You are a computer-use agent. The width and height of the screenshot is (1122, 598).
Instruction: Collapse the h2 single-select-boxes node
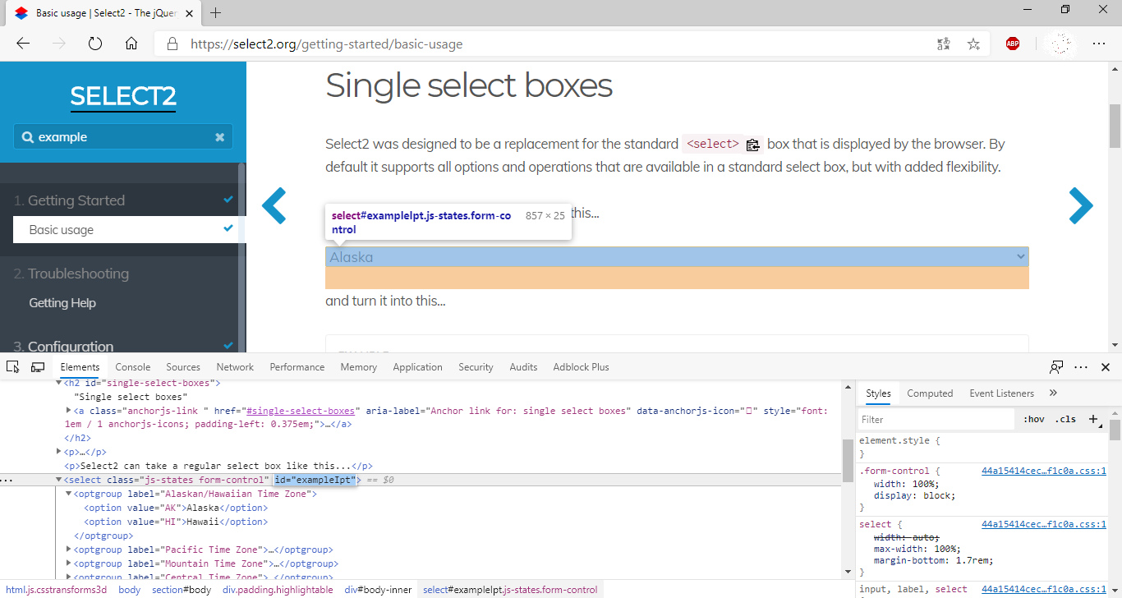(x=59, y=383)
